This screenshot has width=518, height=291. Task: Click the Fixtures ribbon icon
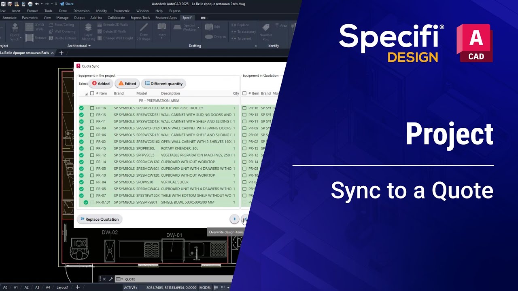coord(29,38)
